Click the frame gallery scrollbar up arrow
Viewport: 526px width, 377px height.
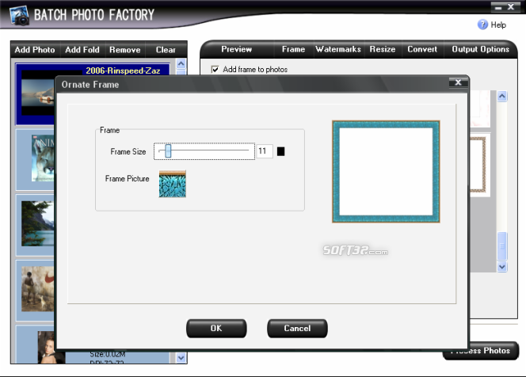click(502, 97)
